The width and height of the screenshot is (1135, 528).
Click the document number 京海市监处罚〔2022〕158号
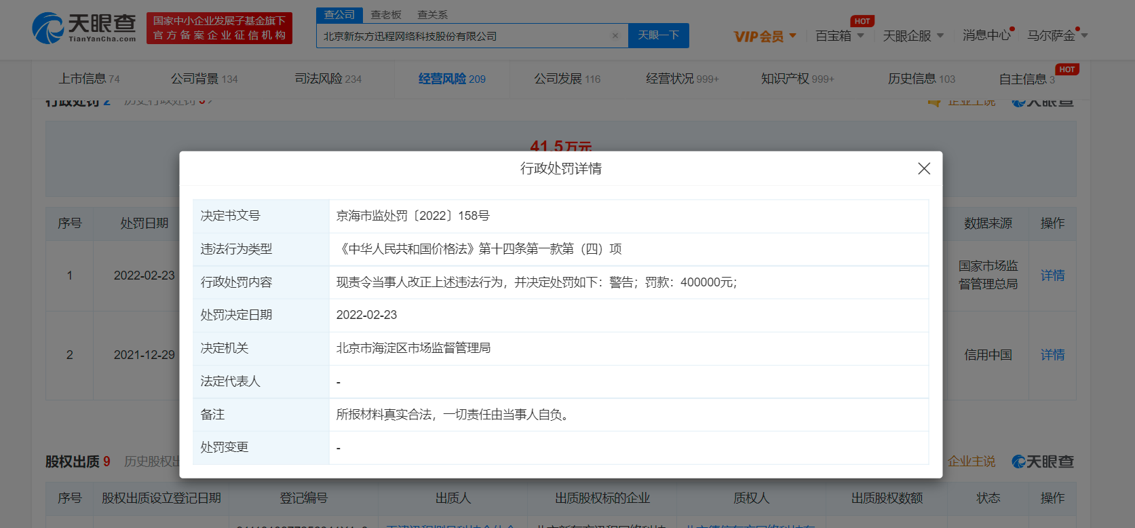click(413, 216)
